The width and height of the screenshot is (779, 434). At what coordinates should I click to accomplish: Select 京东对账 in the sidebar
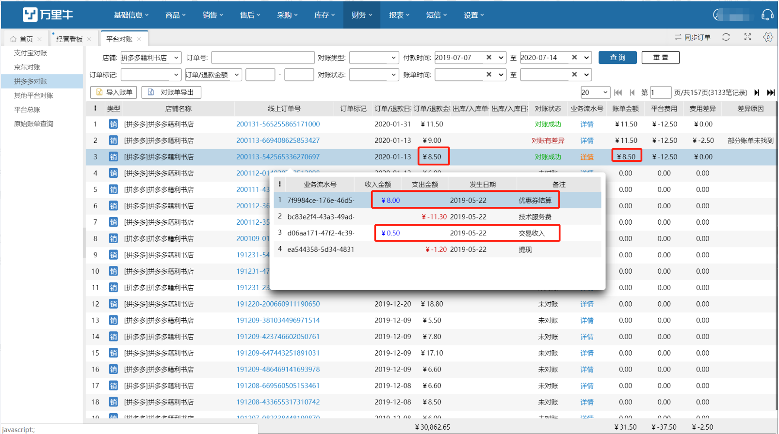coord(27,67)
